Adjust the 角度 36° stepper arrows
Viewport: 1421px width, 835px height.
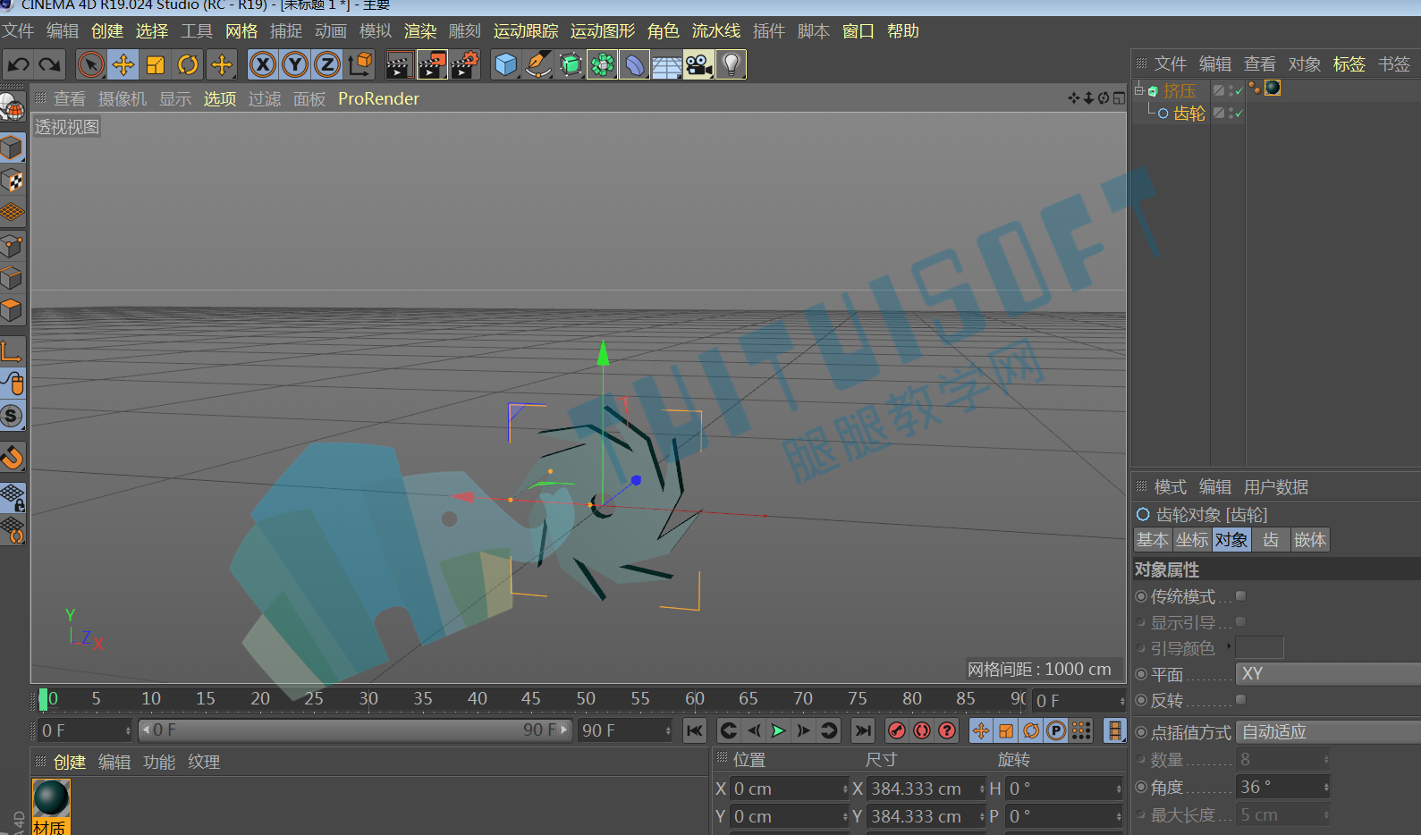pos(1326,788)
